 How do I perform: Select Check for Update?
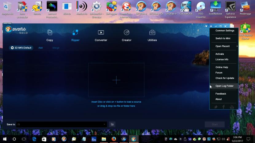click(225, 78)
